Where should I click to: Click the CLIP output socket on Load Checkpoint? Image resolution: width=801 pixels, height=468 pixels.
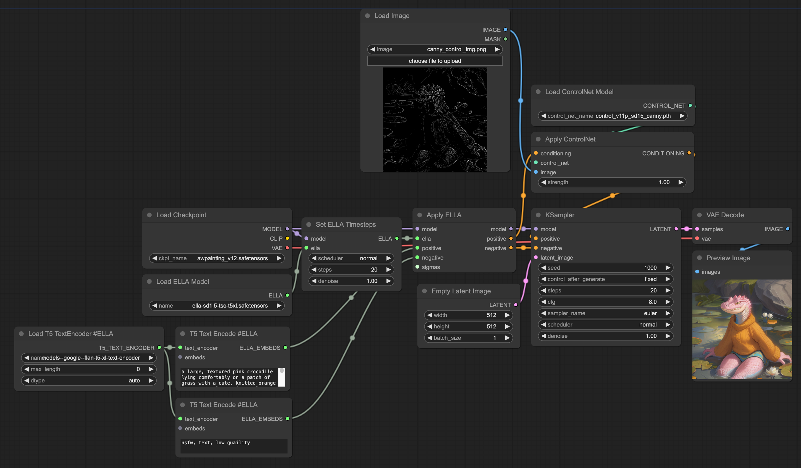coord(287,238)
